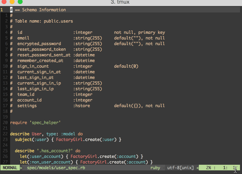The image size is (242, 174).
Task: Click 'current_sign_in_at' column name
Action: pos(39,72)
